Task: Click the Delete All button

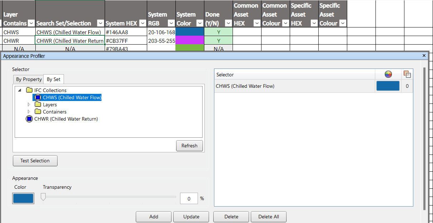Action: pos(268,217)
